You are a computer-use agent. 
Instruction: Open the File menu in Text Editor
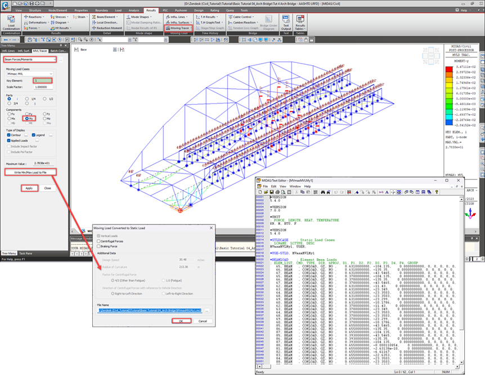tap(266, 187)
